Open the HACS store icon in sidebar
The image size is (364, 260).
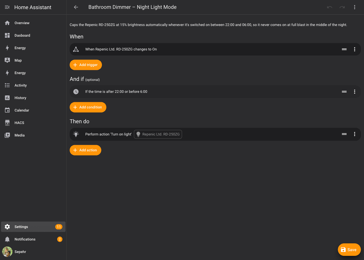coord(7,123)
